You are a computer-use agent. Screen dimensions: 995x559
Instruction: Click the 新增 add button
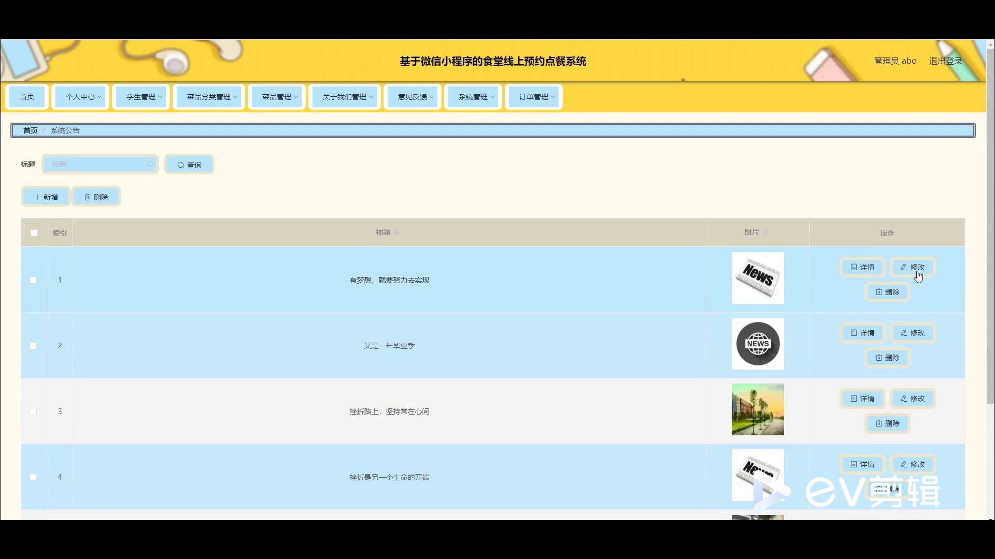coord(46,197)
